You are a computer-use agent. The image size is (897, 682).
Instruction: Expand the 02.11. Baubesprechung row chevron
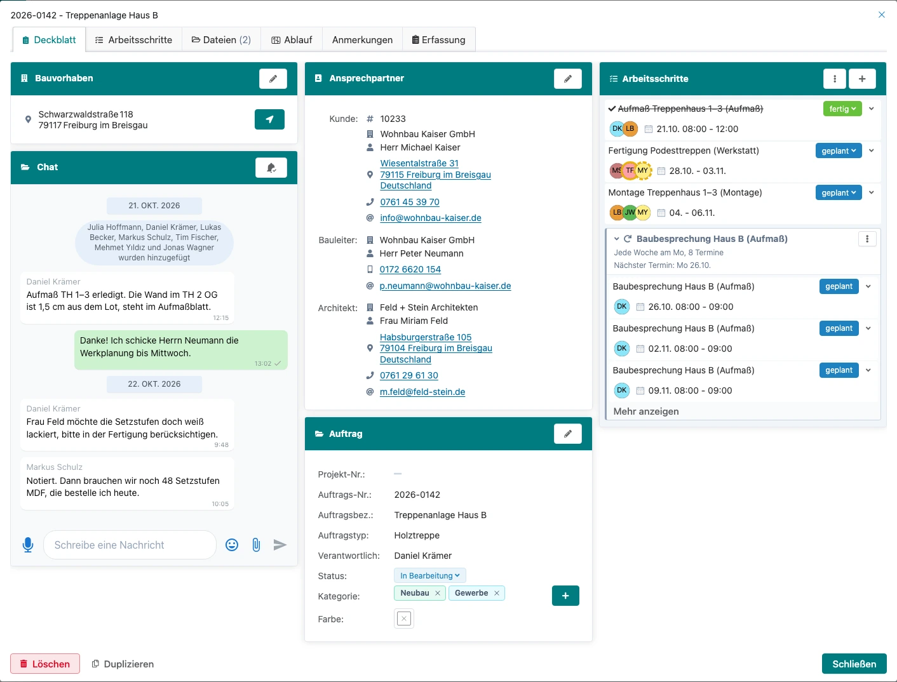868,328
